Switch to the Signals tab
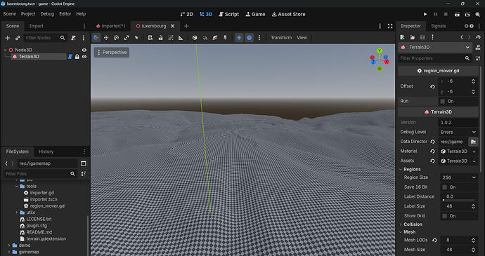Image resolution: width=485 pixels, height=256 pixels. pyautogui.click(x=439, y=26)
